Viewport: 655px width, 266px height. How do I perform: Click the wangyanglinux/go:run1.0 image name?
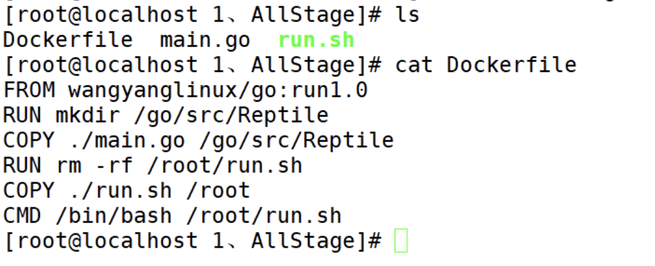(218, 91)
